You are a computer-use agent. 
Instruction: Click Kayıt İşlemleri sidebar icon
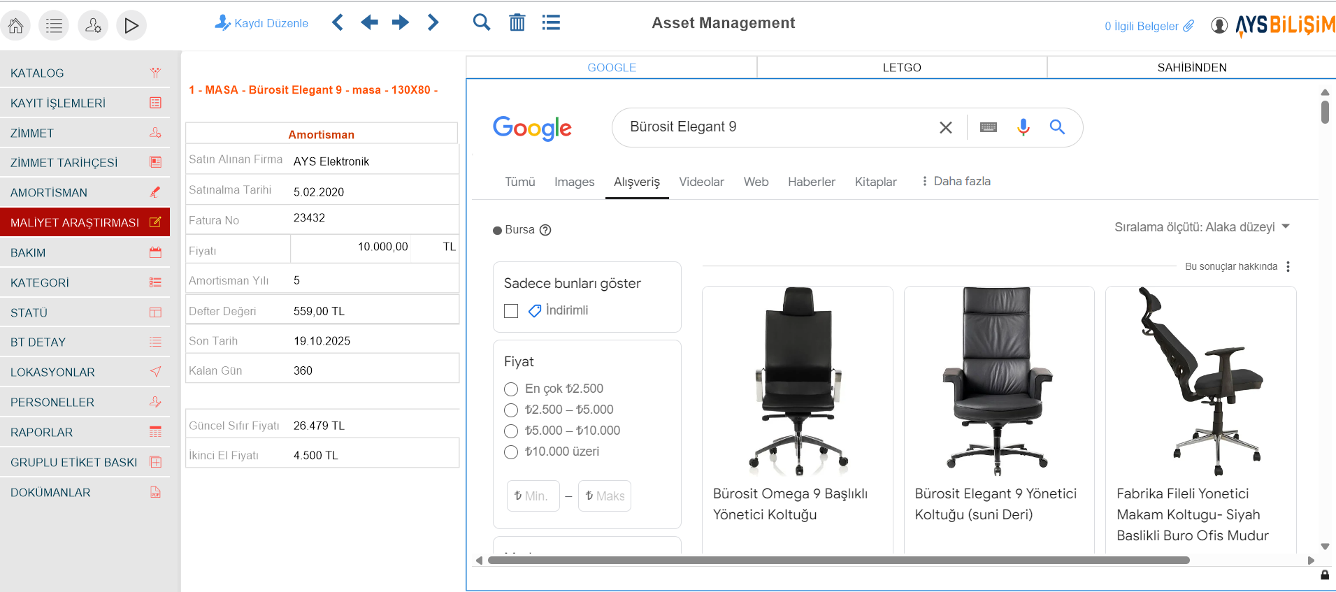[155, 103]
